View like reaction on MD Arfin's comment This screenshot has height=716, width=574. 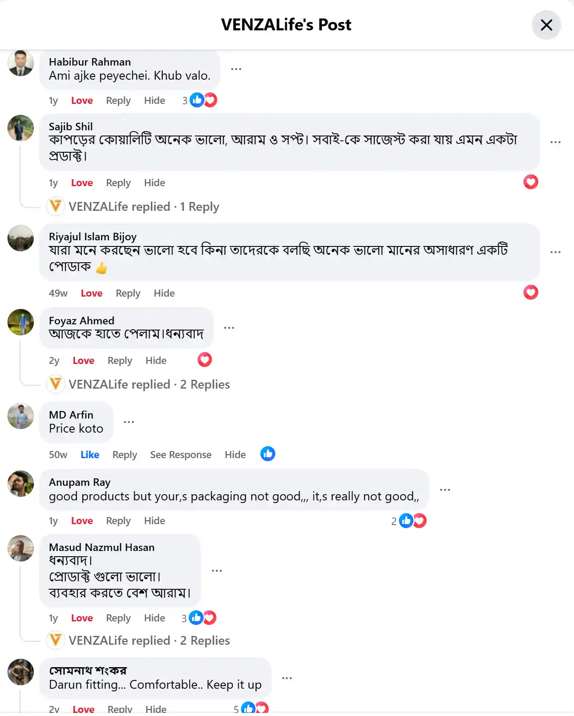(267, 454)
